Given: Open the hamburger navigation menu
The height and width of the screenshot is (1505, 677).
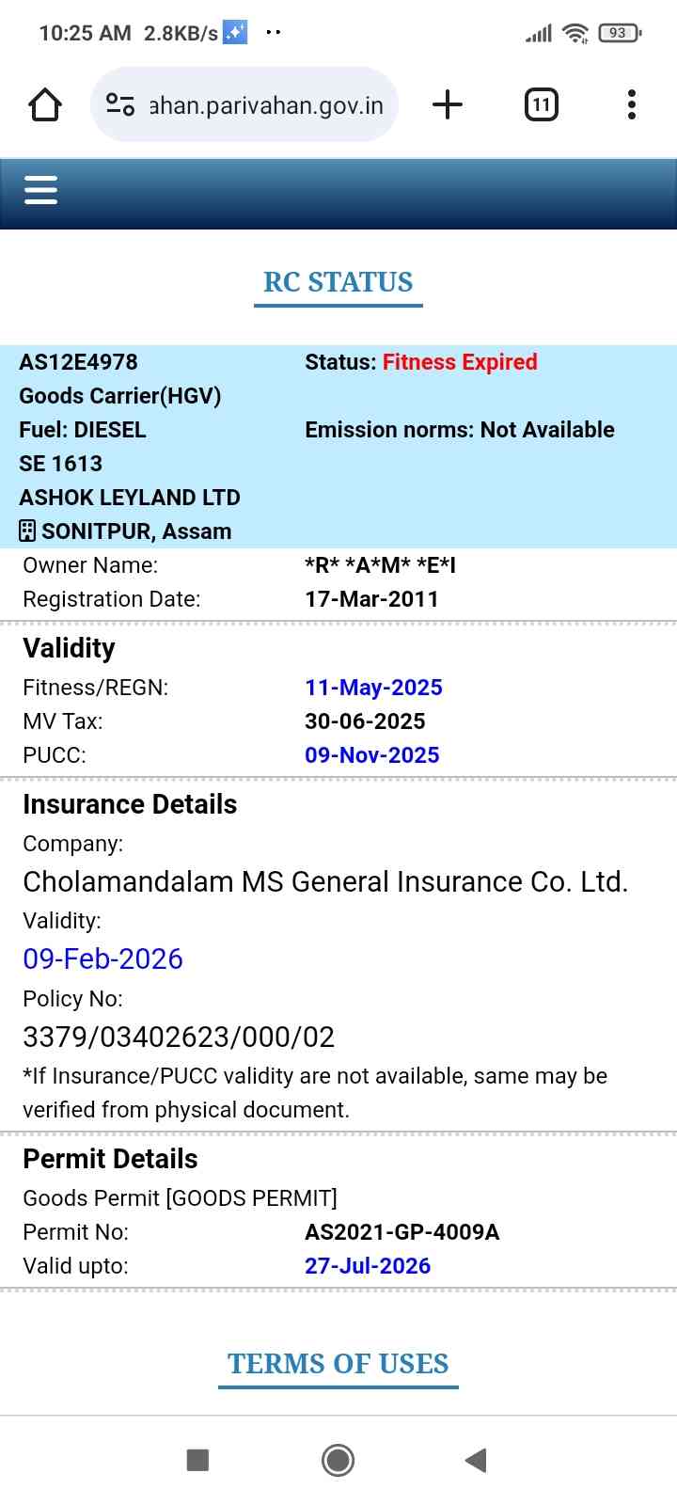Looking at the screenshot, I should coord(41,190).
